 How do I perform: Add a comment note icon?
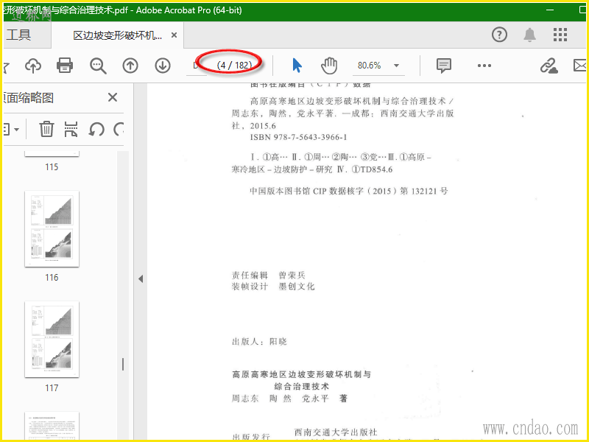coord(444,66)
